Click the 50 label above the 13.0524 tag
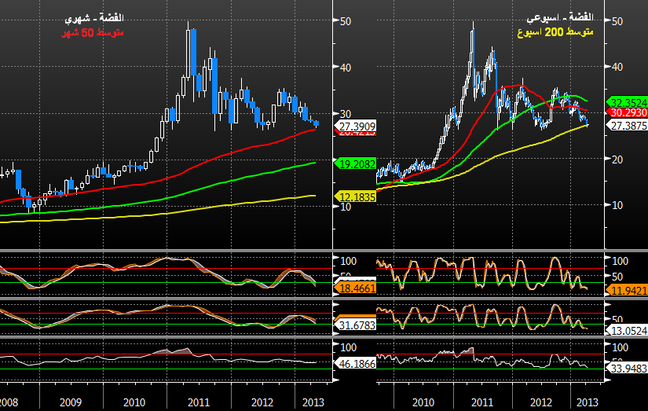This screenshot has width=648, height=411. tap(617, 320)
